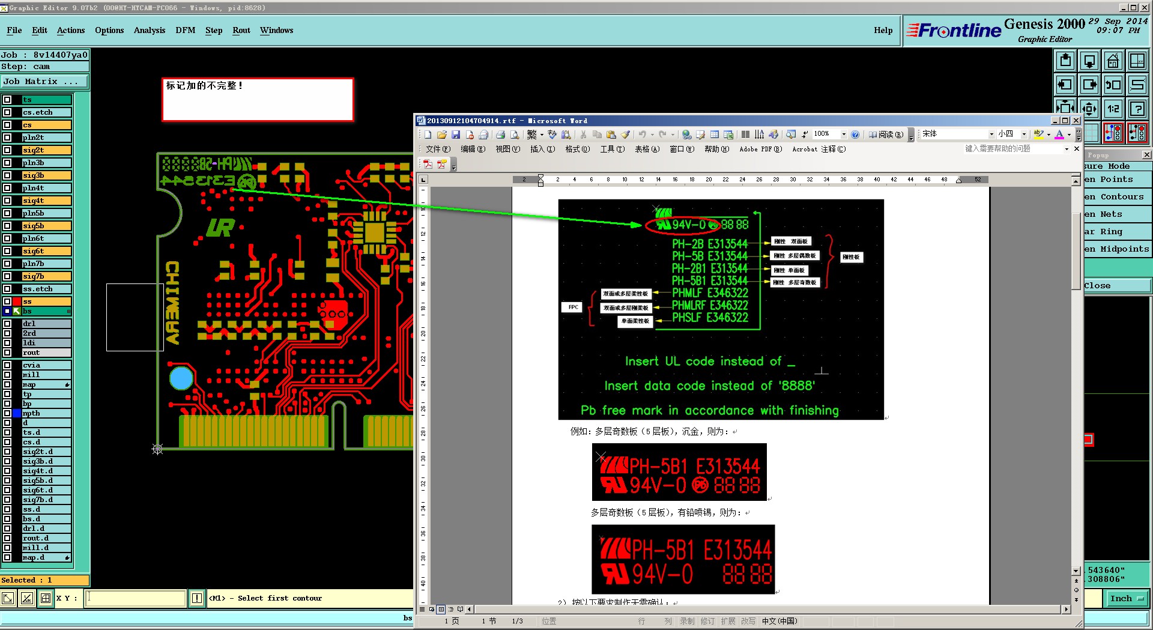Click the XY grid window icon
The width and height of the screenshot is (1153, 630).
pyautogui.click(x=1137, y=61)
